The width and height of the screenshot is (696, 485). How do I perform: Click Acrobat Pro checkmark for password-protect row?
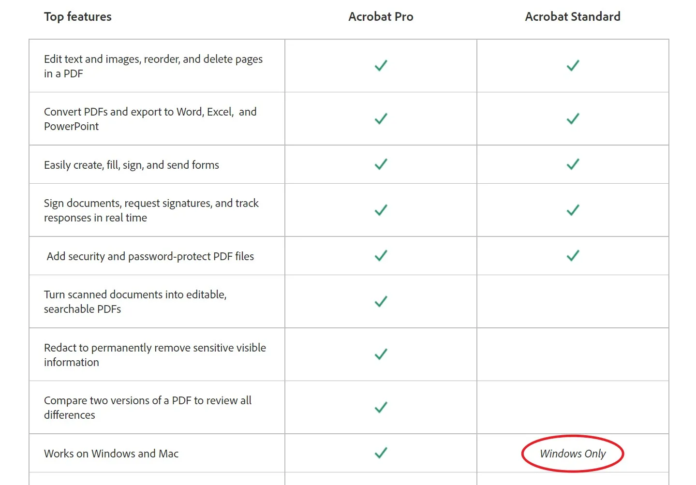[381, 256]
